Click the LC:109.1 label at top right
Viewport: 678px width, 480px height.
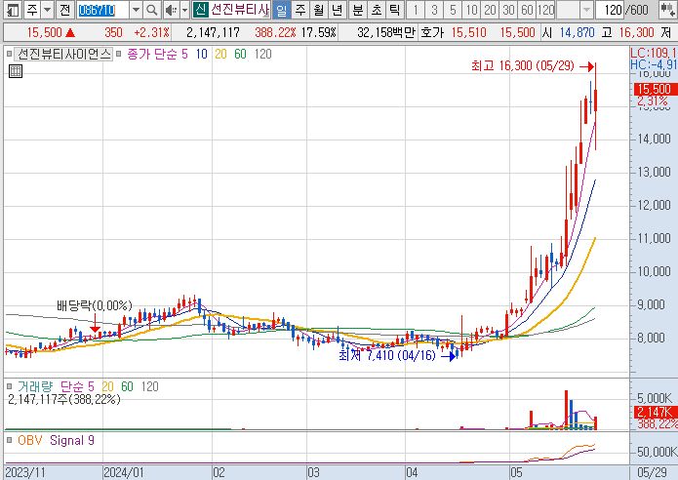[x=654, y=54]
